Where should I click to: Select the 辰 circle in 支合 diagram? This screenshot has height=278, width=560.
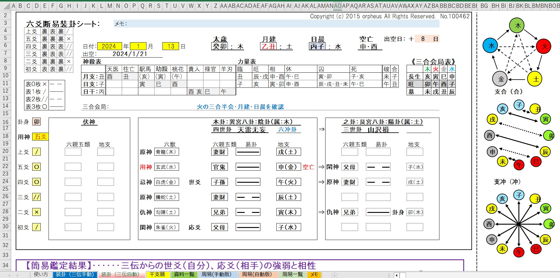tap(545, 152)
